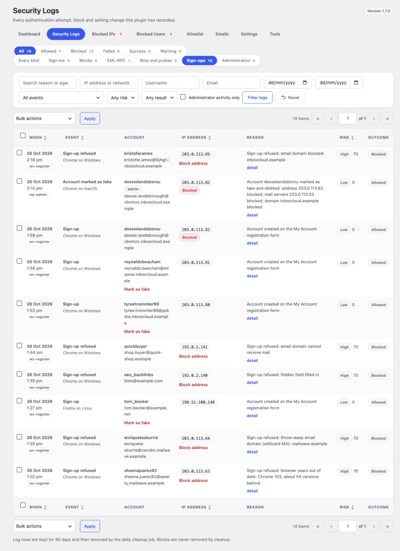Click the Filter logs button
The height and width of the screenshot is (551, 400).
pyautogui.click(x=257, y=97)
